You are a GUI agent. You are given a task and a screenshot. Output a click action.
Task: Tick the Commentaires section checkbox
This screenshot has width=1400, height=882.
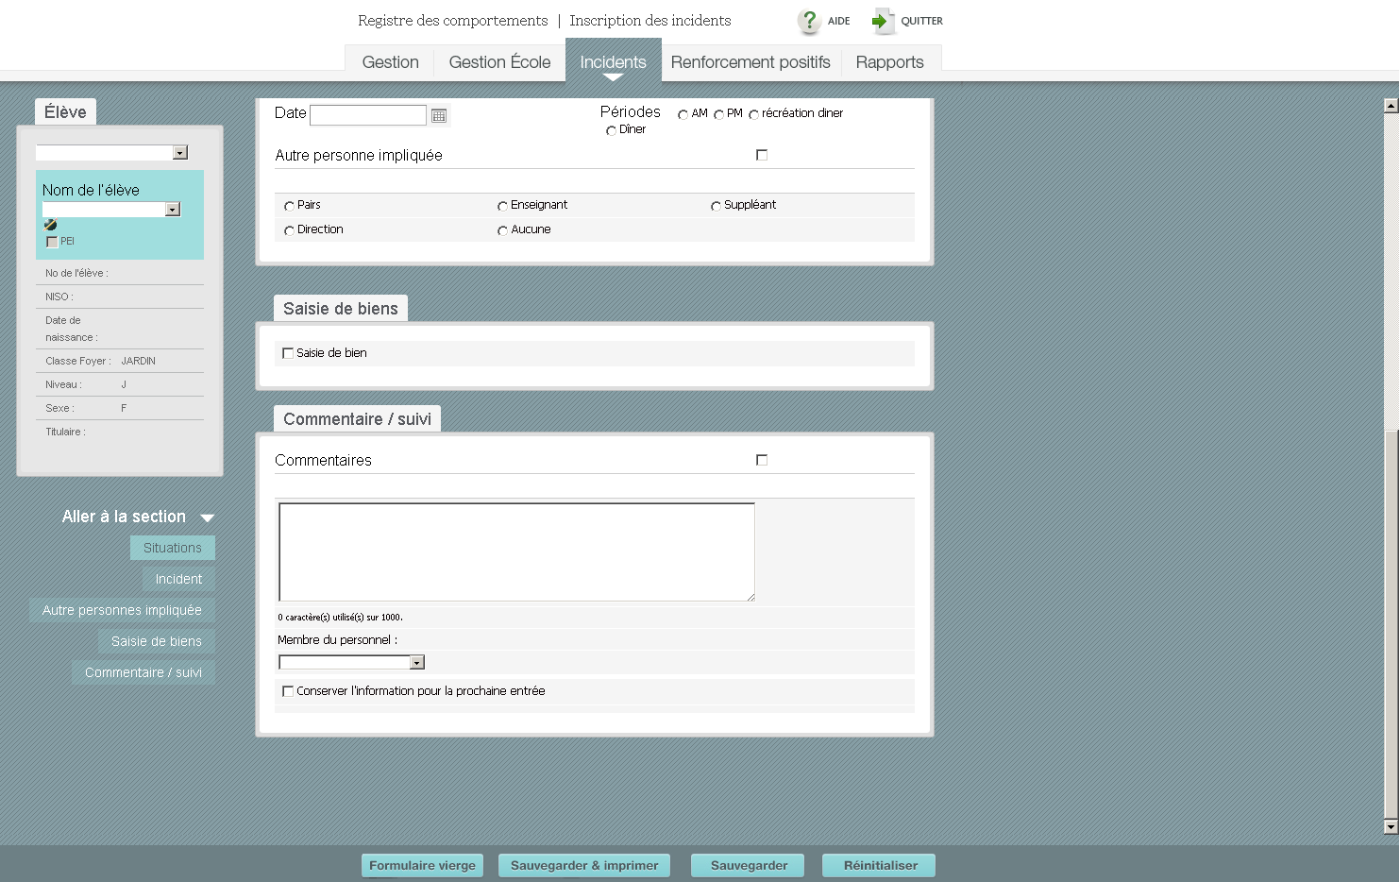point(762,460)
